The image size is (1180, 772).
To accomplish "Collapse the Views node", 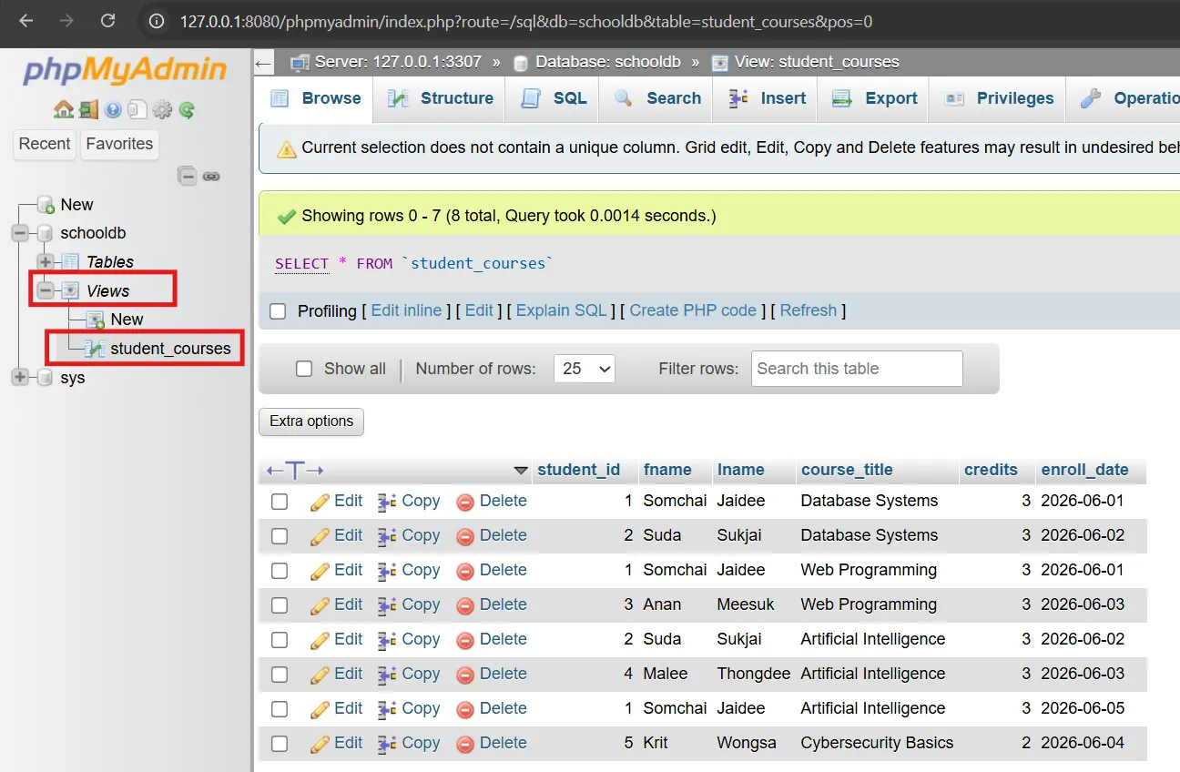I will click(x=45, y=291).
